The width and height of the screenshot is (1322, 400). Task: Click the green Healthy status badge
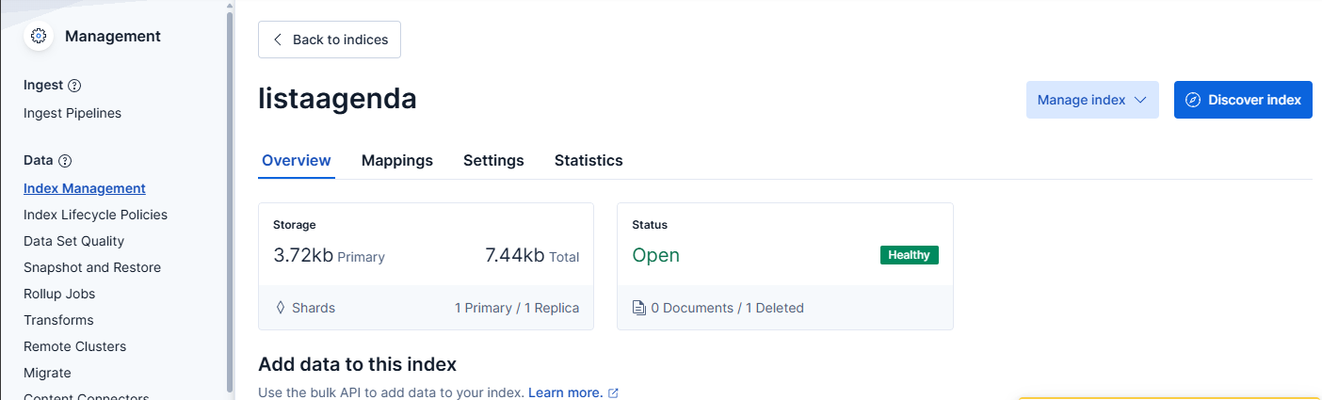909,255
